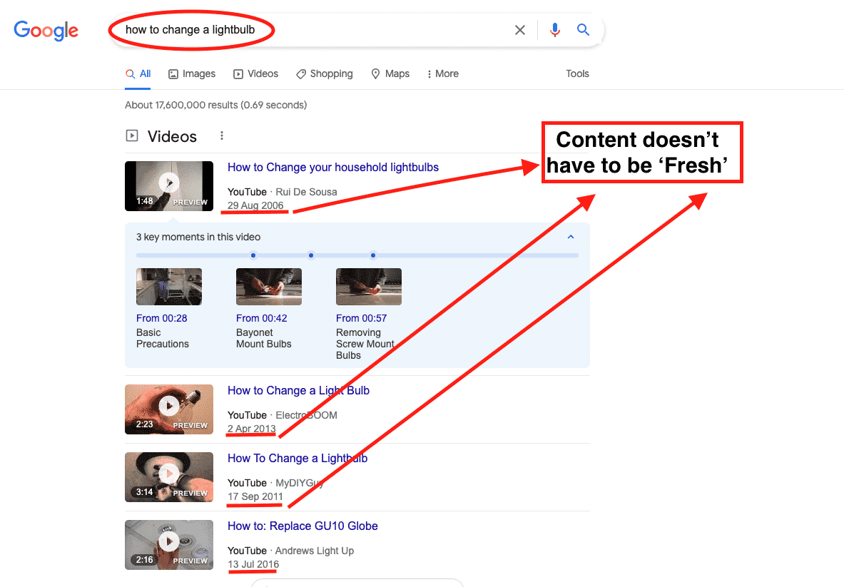Viewport: 844px width, 587px height.
Task: Submit search with the magnifier icon
Action: (x=583, y=29)
